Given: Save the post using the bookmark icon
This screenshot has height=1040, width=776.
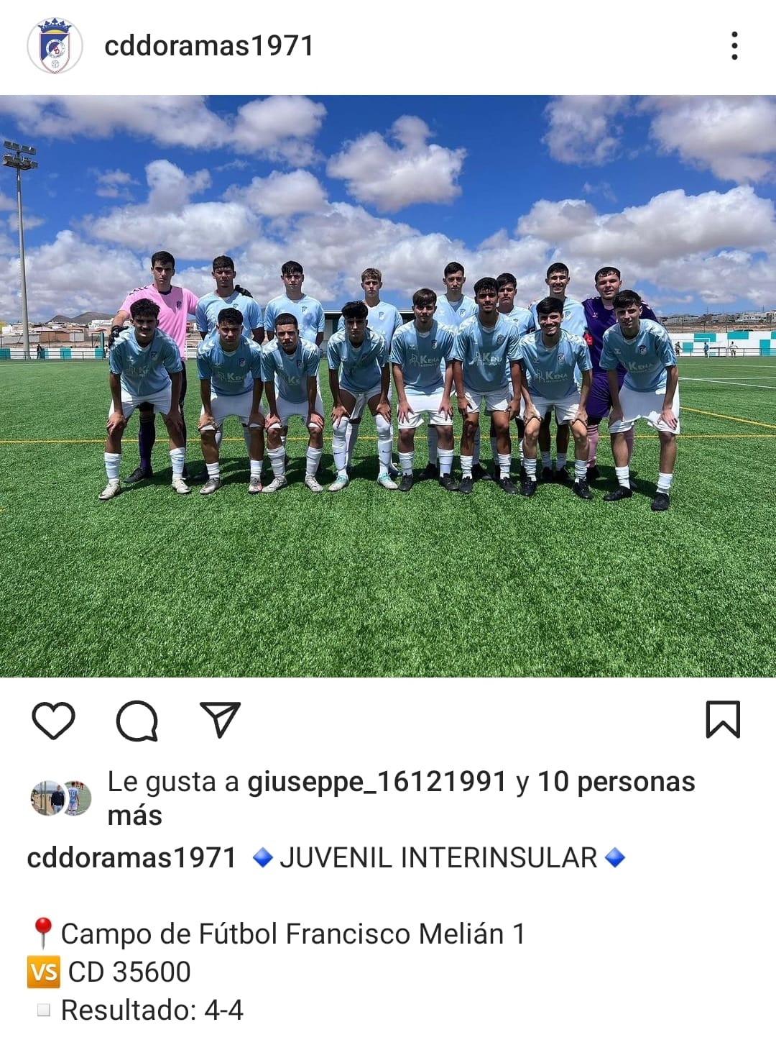Looking at the screenshot, I should tap(723, 719).
